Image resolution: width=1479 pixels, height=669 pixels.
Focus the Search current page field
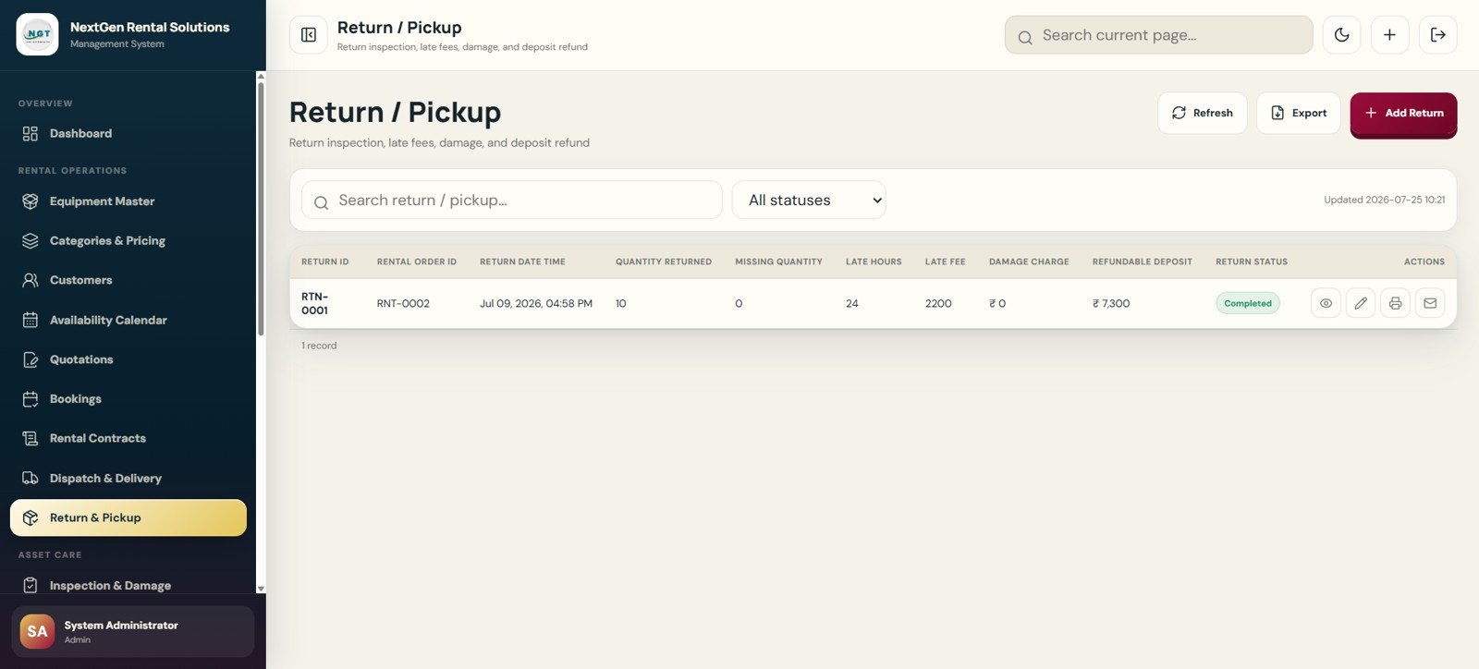point(1158,35)
